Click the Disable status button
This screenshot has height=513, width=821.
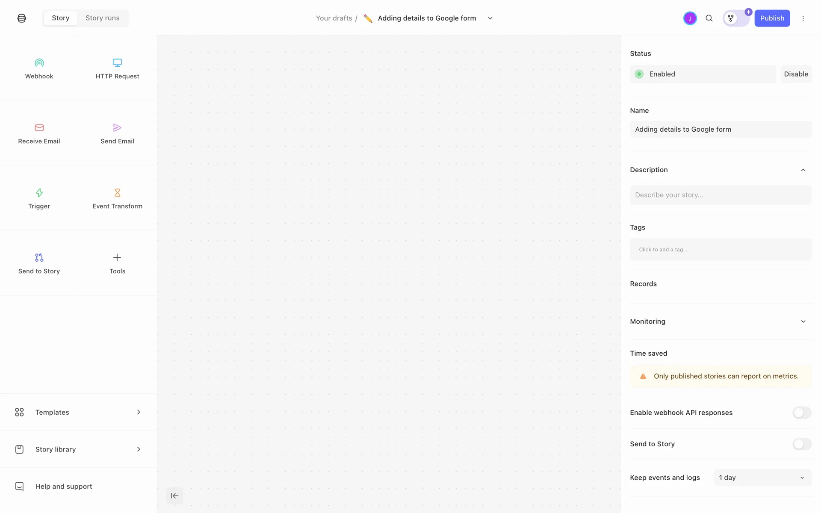796,74
